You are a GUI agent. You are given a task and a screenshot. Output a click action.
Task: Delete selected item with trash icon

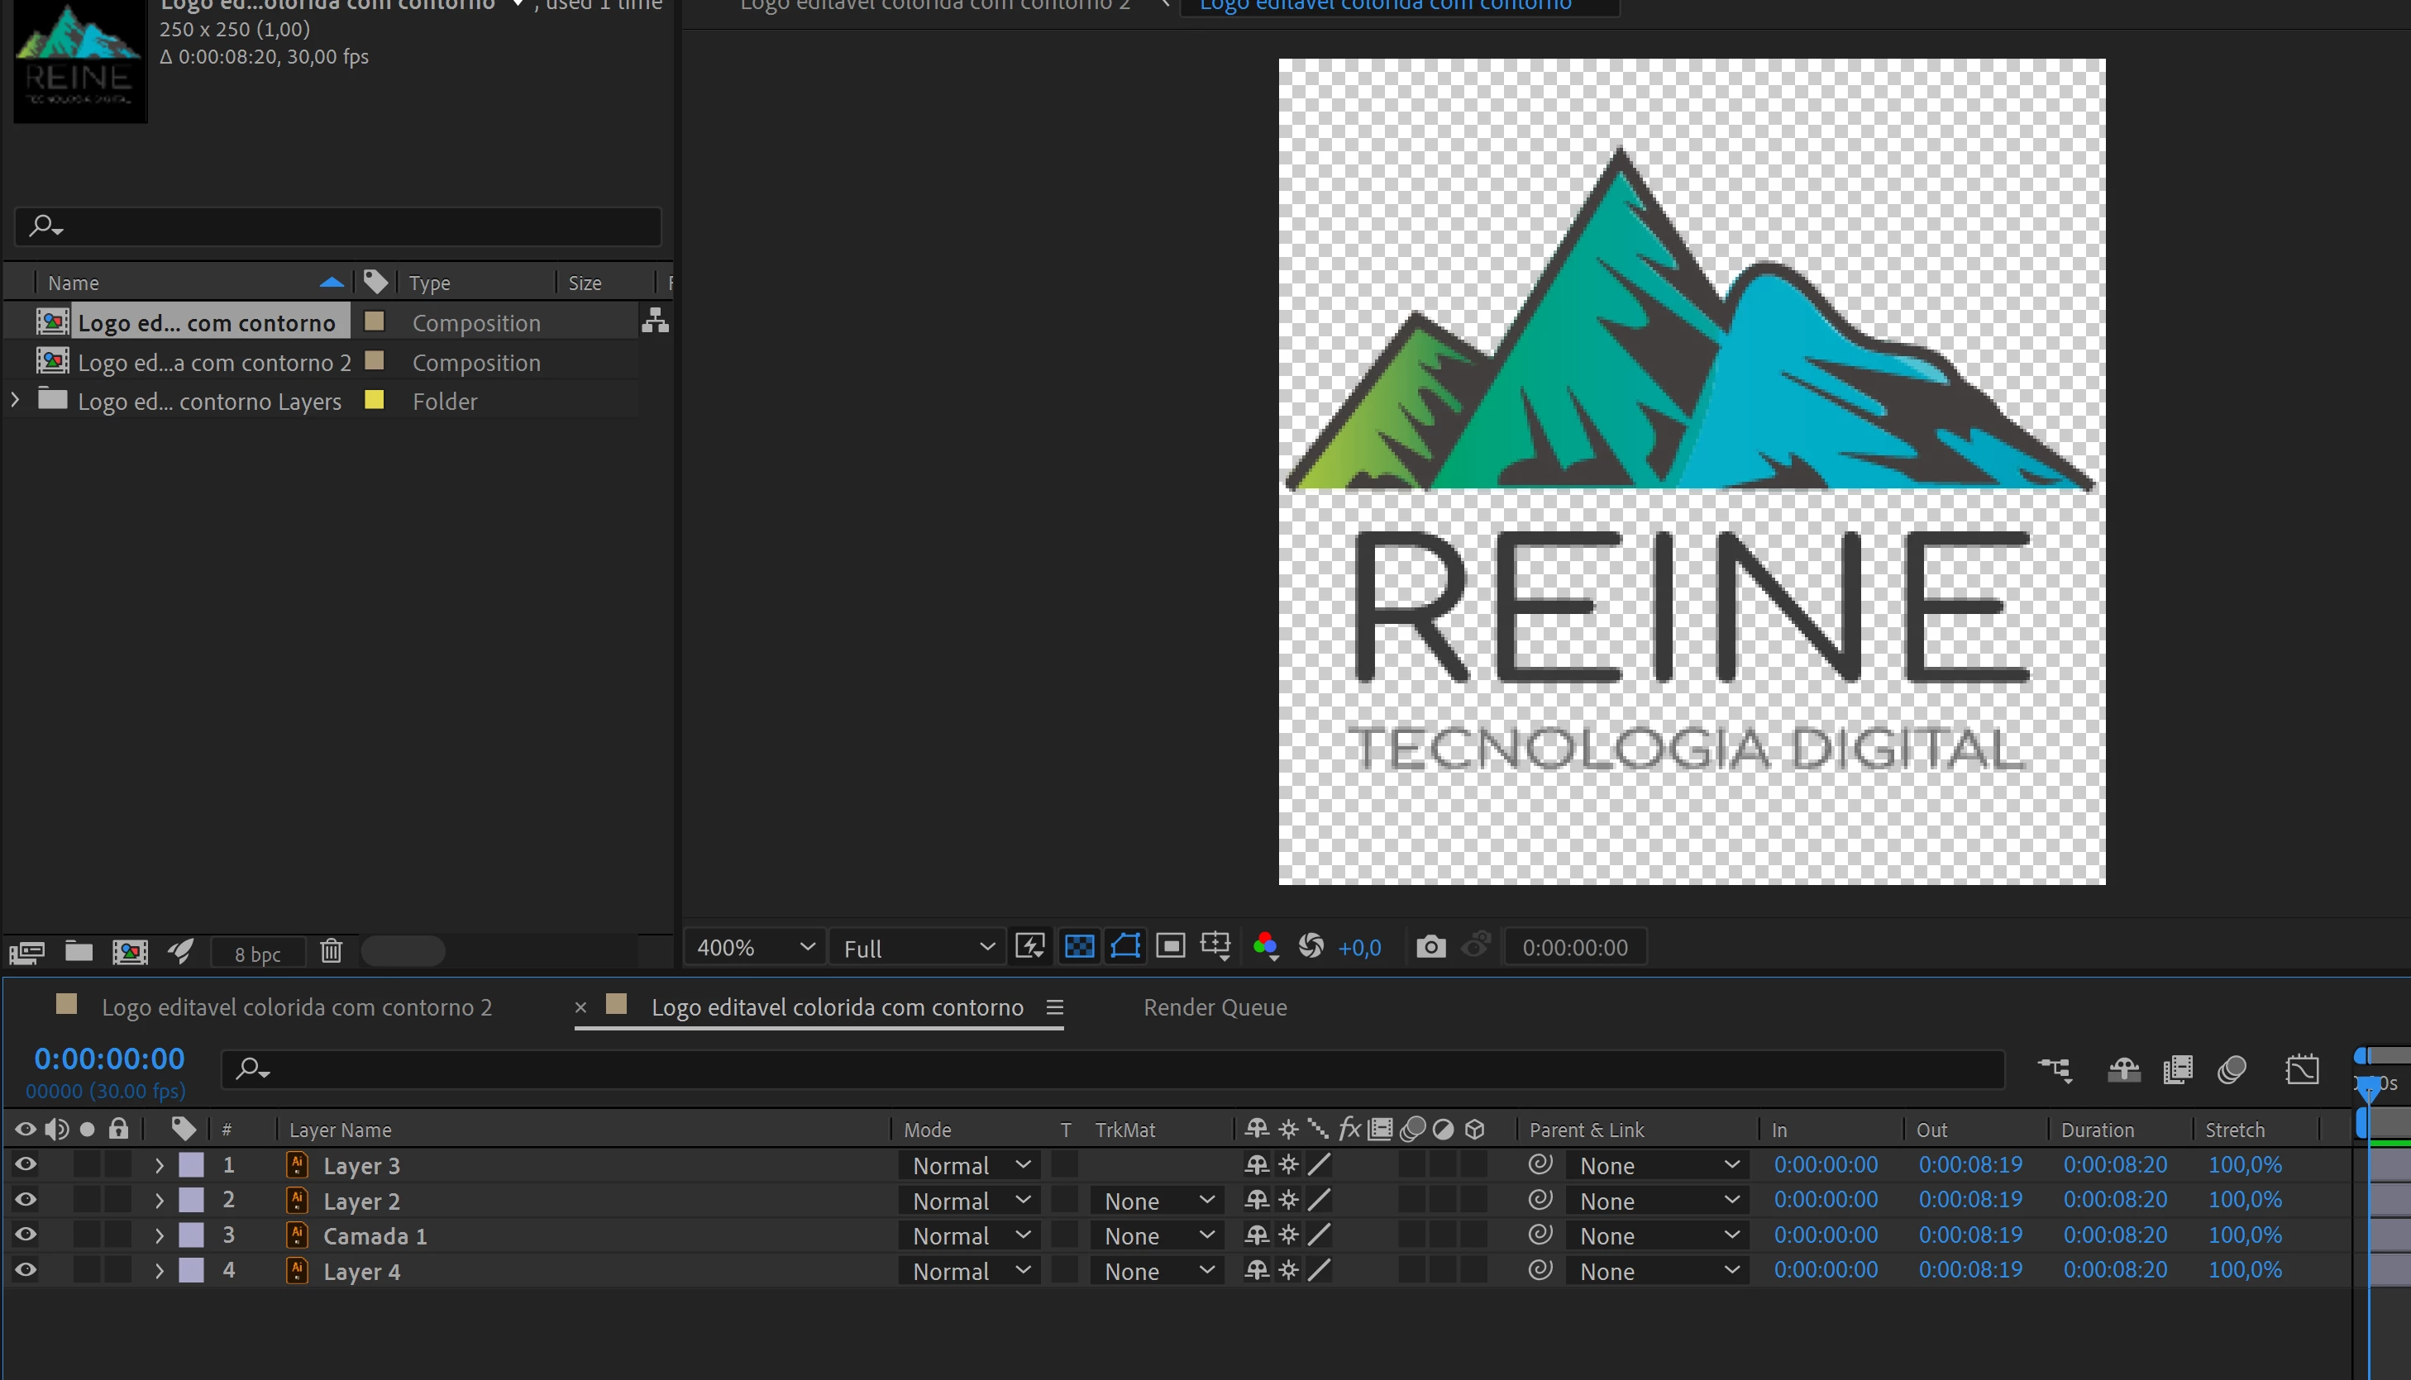pos(331,952)
